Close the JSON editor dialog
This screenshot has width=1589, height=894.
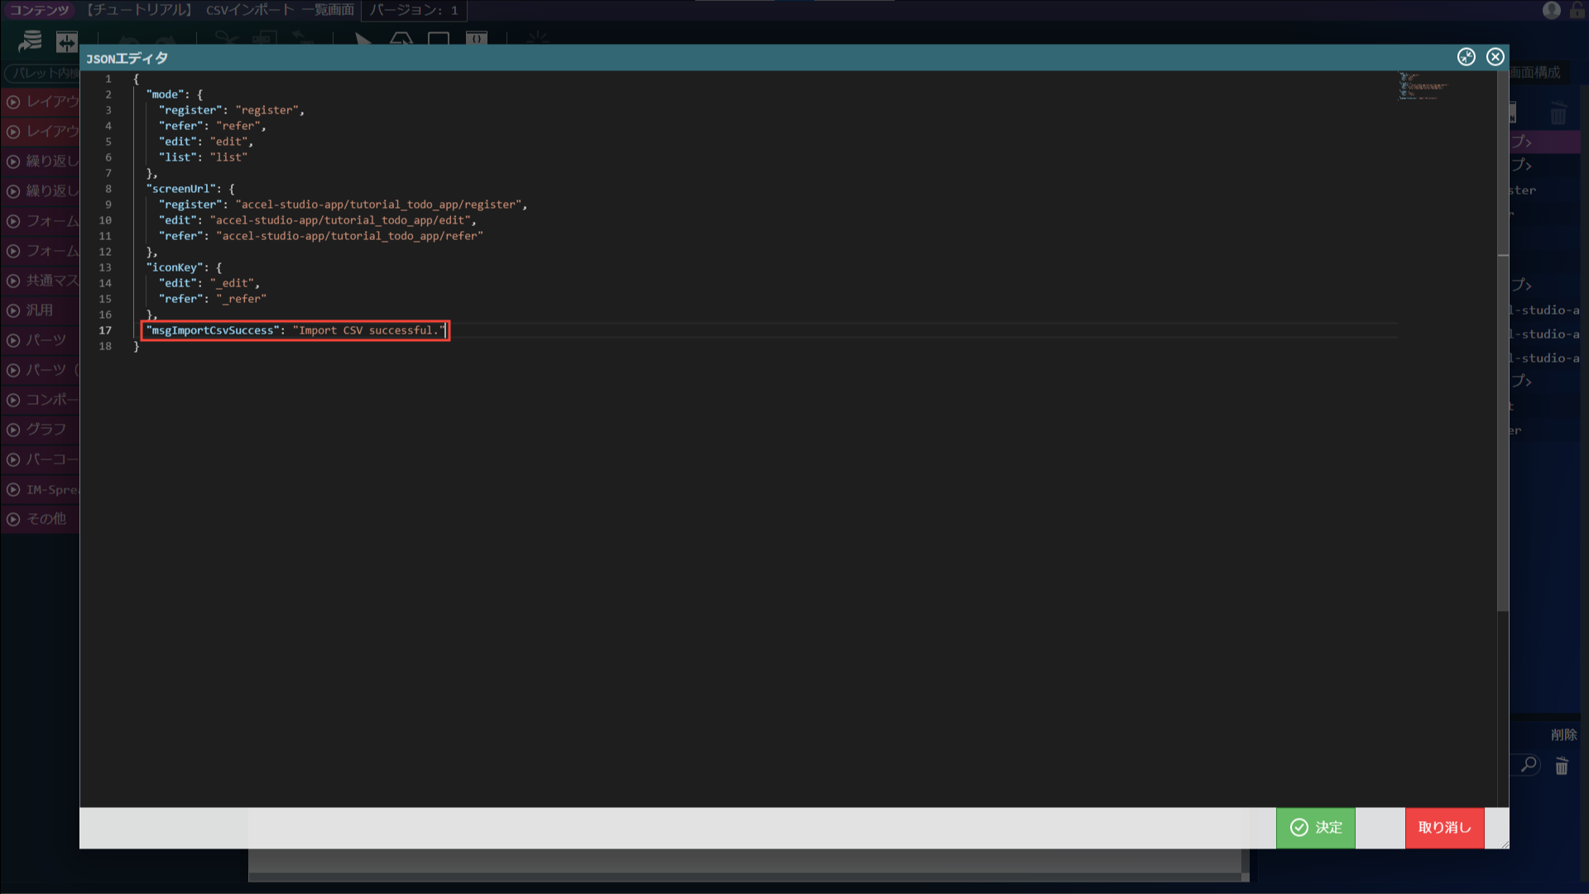click(x=1495, y=56)
